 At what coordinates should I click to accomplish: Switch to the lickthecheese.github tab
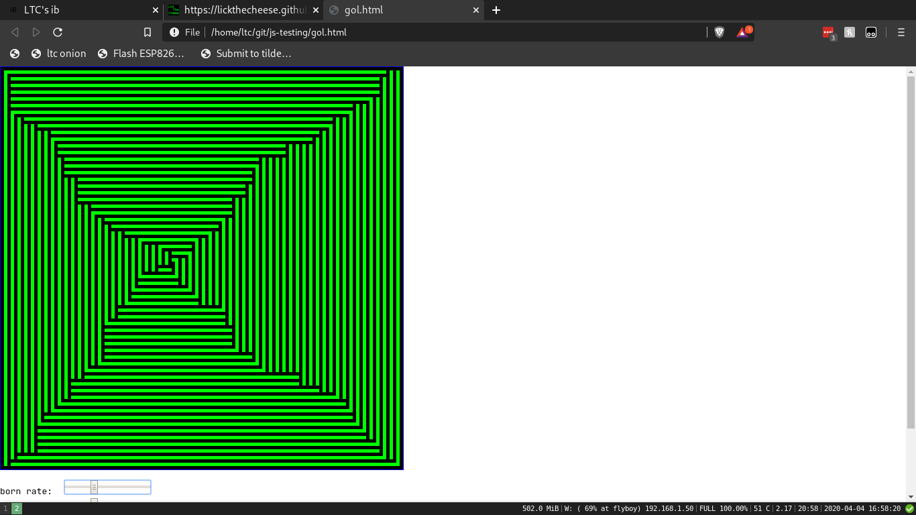[241, 10]
